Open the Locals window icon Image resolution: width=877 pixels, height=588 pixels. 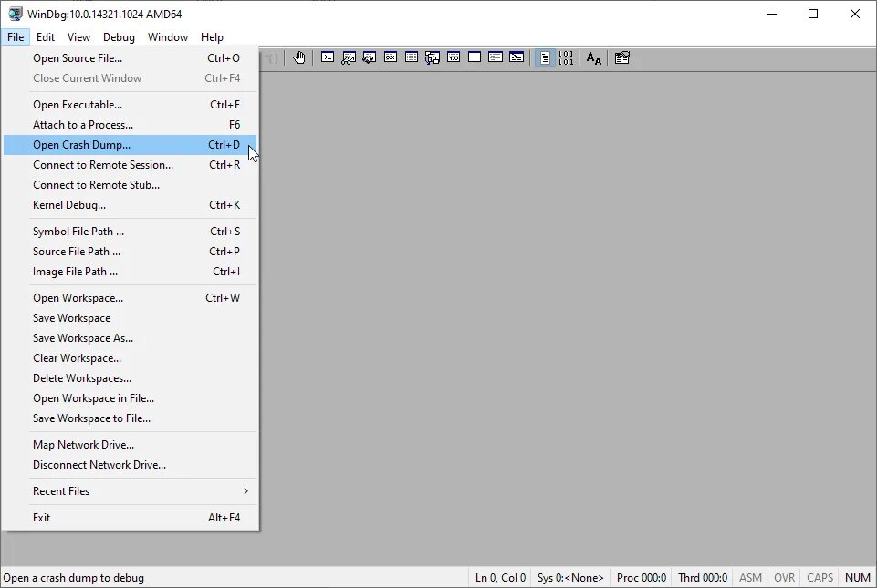[x=370, y=57]
